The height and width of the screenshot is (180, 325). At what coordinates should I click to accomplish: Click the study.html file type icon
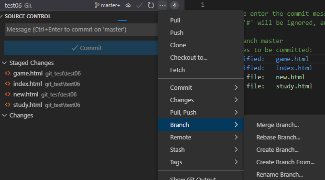pyautogui.click(x=8, y=105)
